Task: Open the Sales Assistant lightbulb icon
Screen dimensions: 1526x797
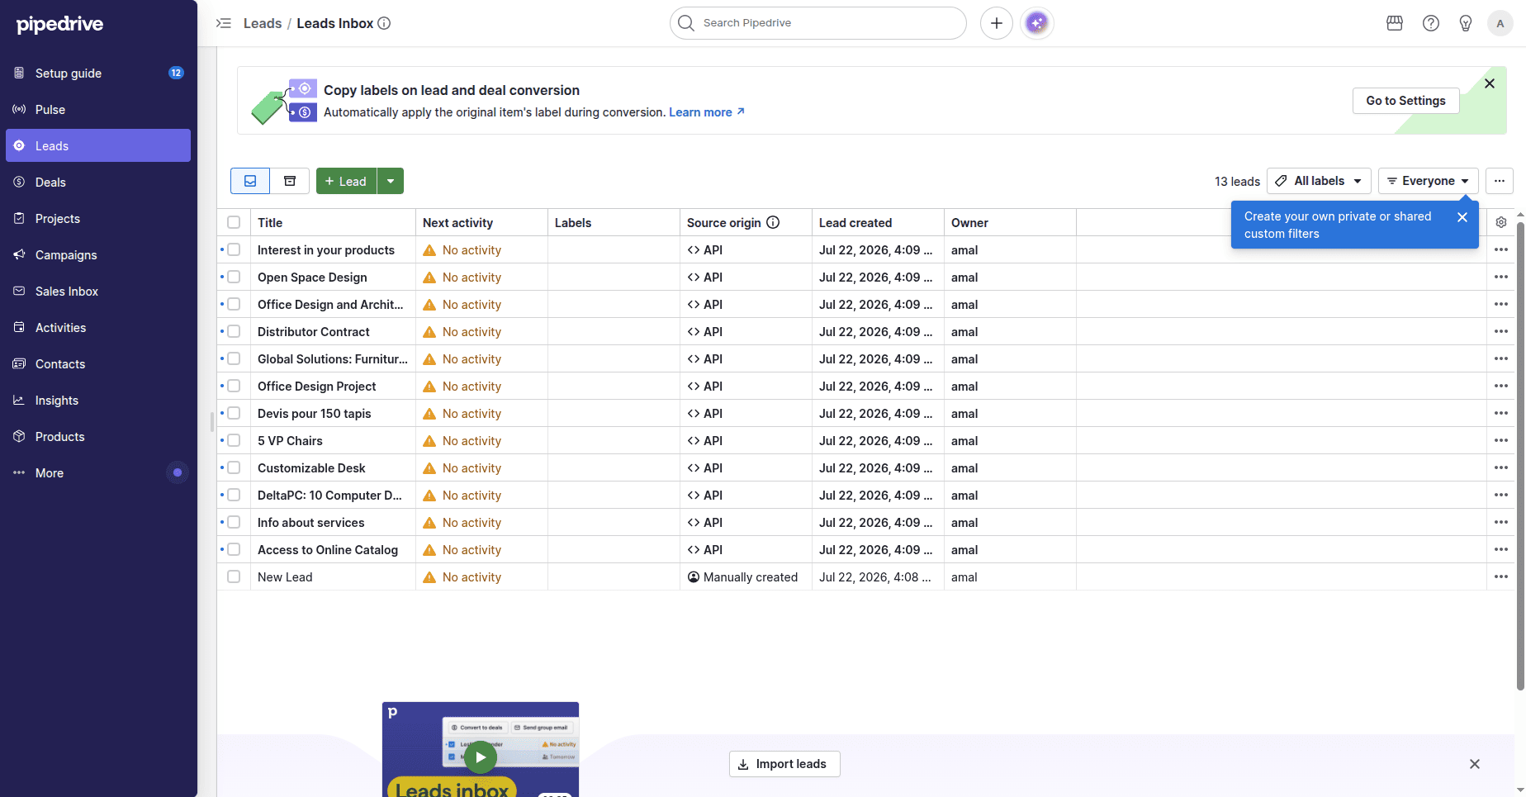Action: tap(1466, 23)
